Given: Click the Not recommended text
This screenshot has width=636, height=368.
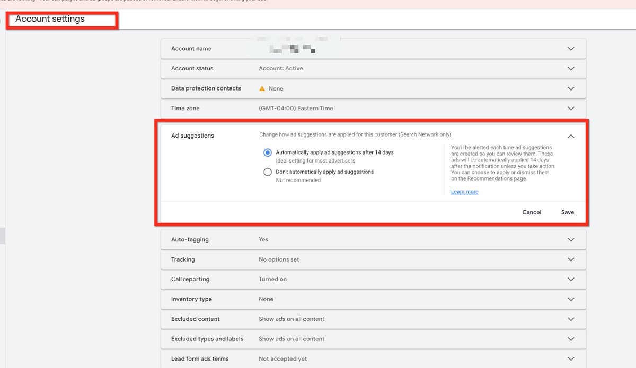Looking at the screenshot, I should [x=298, y=180].
